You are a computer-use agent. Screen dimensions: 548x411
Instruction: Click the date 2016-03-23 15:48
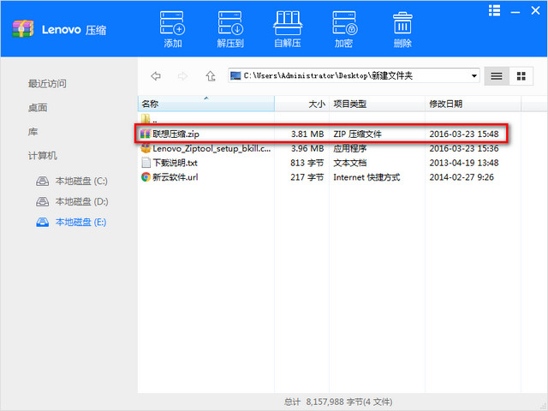pyautogui.click(x=464, y=134)
